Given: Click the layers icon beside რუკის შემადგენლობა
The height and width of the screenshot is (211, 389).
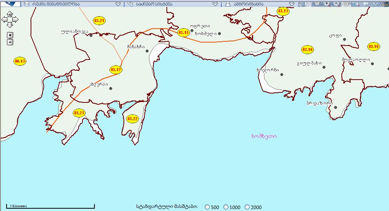Looking at the screenshot, I should coord(27,4).
